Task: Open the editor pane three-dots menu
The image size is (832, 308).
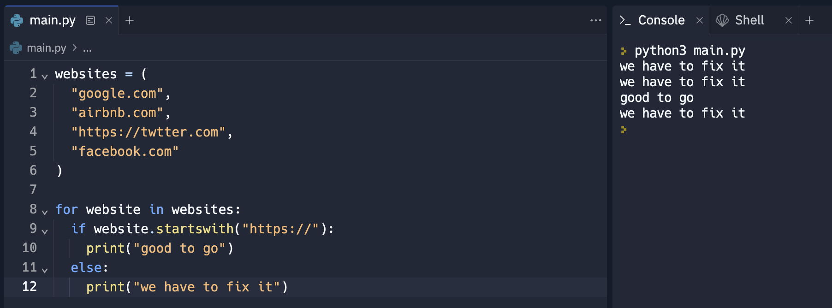Action: coord(596,20)
